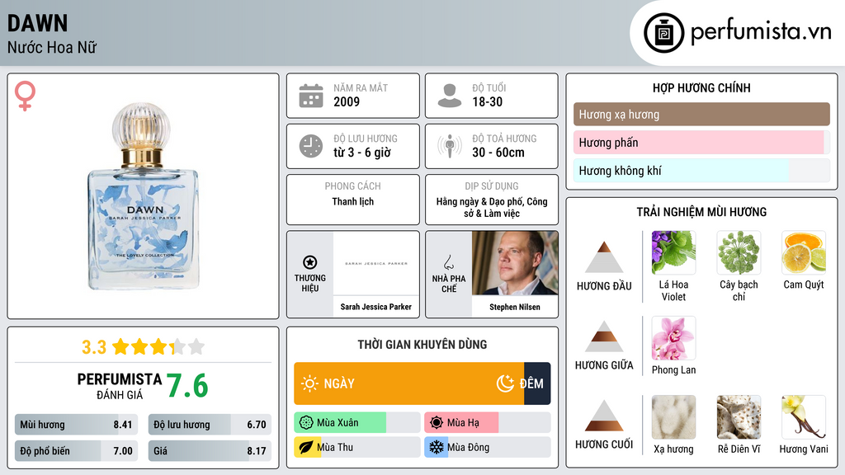Click the Hương đầu pyramid icon

tap(604, 257)
